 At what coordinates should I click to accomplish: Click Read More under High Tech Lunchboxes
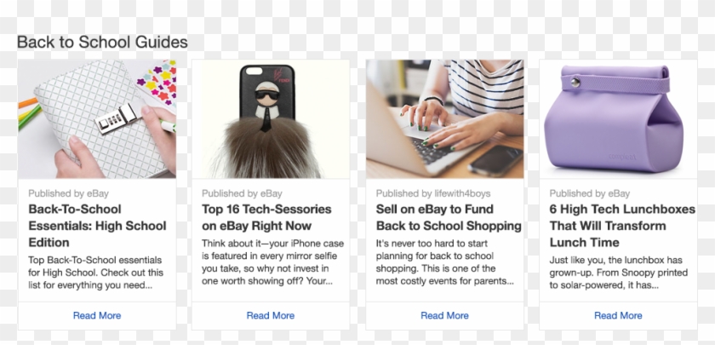618,315
